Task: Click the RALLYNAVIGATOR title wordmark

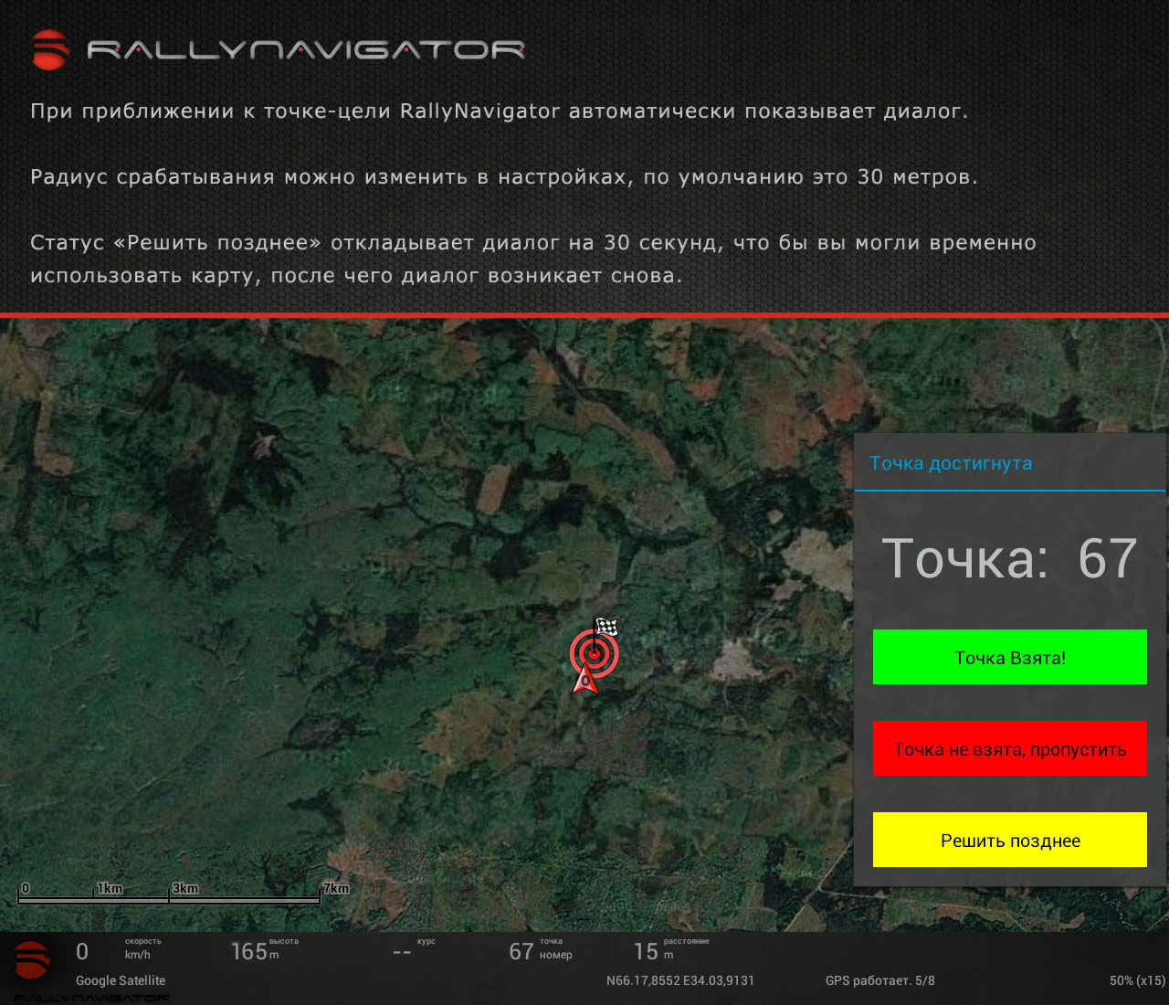Action: coord(306,49)
